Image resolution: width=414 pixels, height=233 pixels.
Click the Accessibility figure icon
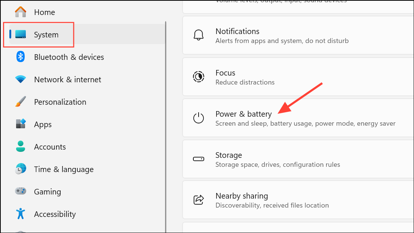coord(21,214)
